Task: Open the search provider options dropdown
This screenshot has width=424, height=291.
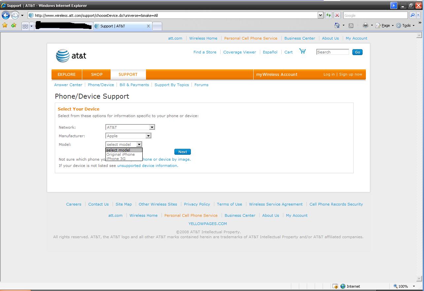Action: tap(419, 15)
